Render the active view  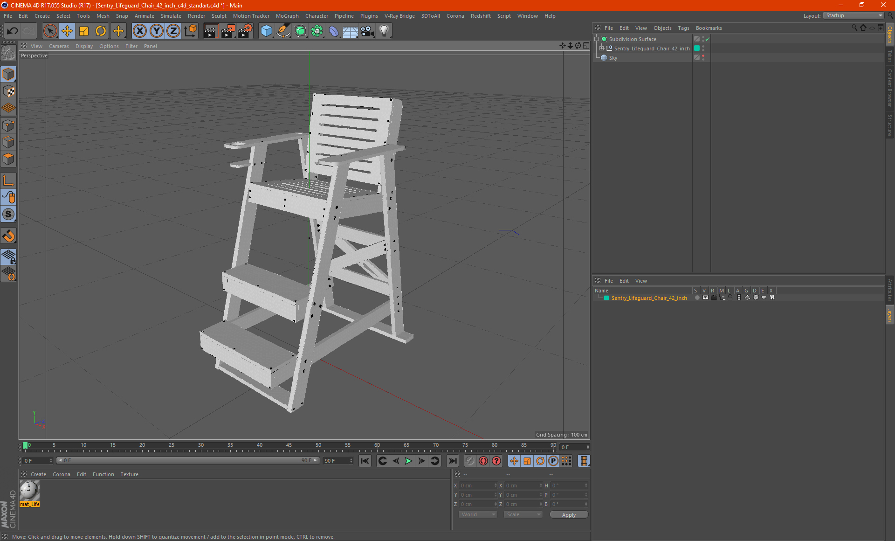click(x=211, y=31)
